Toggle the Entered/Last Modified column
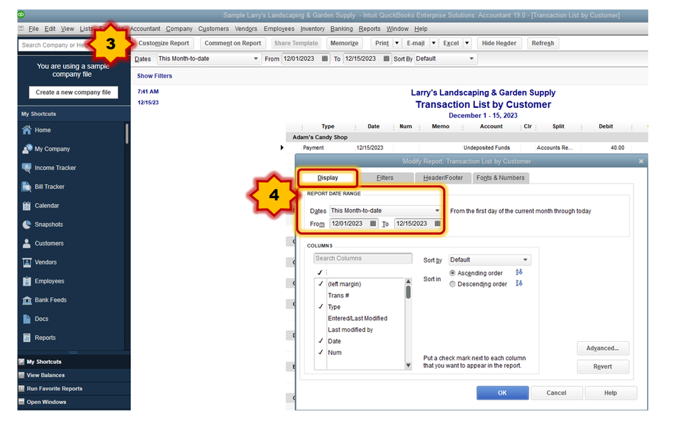The image size is (674, 435). (x=357, y=318)
